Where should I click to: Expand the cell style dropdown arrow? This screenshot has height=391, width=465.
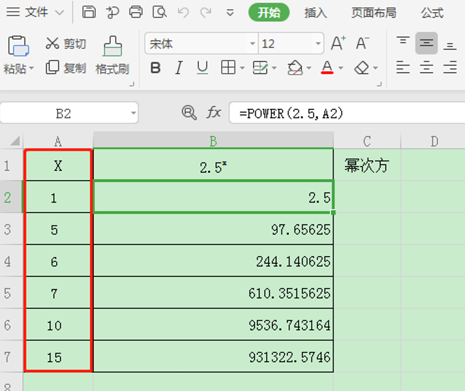click(x=274, y=68)
